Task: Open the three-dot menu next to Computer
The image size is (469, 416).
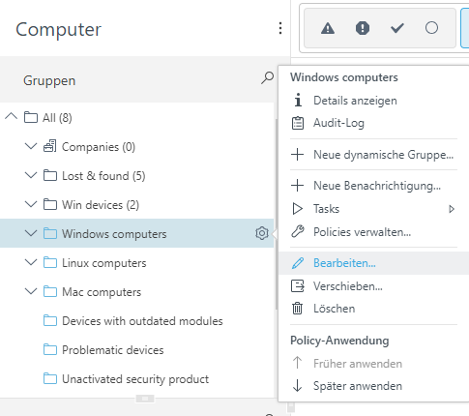Action: point(280,28)
